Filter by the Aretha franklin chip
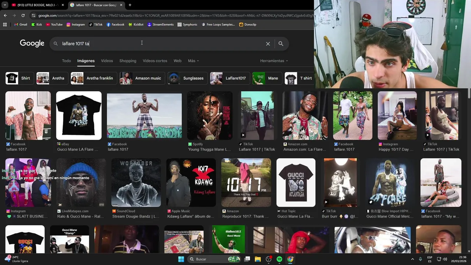471x265 pixels. tap(93, 78)
